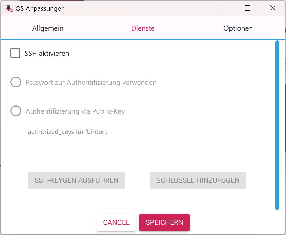The width and height of the screenshot is (286, 235).
Task: Select the password authentication radio button
Action: [16, 82]
